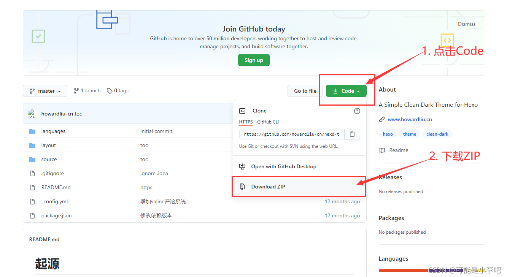
Task: Open the 修改依赖版本 commit message
Action: pyautogui.click(x=156, y=215)
